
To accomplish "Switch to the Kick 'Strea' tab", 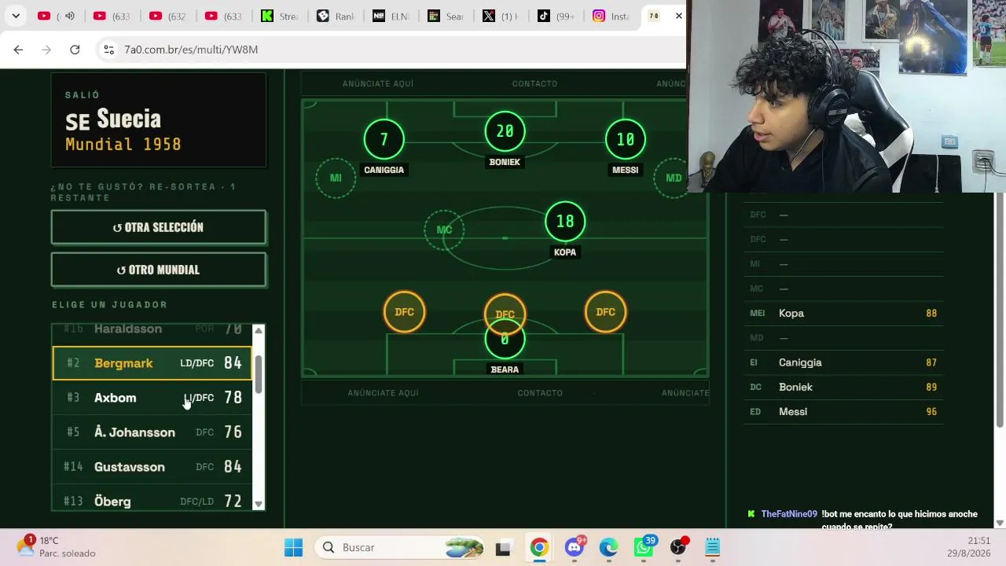I will click(279, 16).
